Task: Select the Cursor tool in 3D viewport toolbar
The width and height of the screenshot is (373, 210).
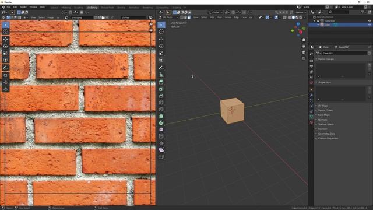Action: click(x=161, y=32)
